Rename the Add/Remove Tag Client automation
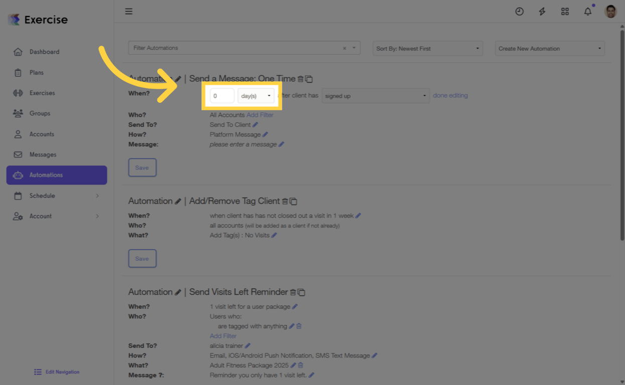The width and height of the screenshot is (625, 385). (178, 201)
